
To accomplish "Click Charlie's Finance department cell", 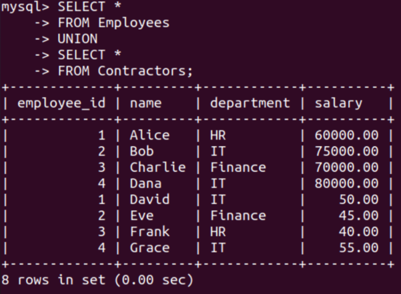I will 238,167.
